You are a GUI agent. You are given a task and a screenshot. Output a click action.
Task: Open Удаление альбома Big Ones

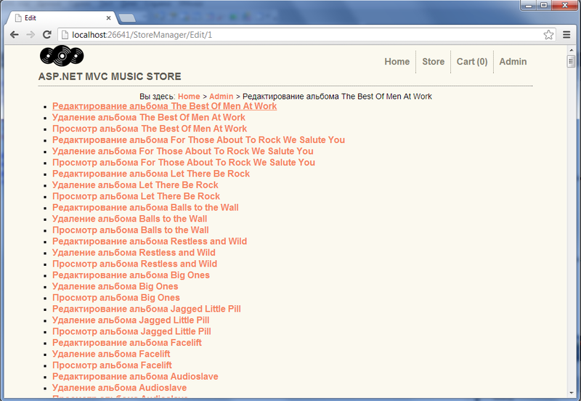[x=115, y=286]
